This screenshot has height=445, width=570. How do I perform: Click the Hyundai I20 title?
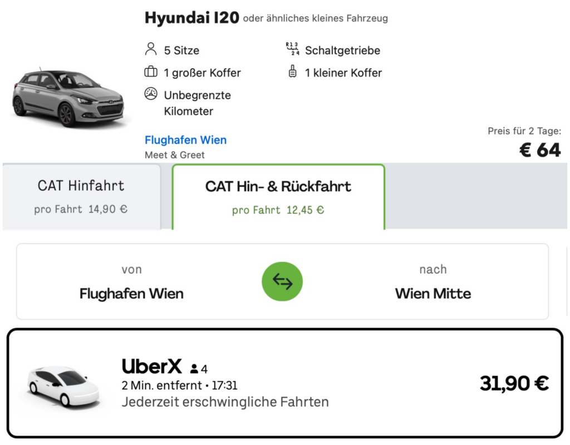click(191, 18)
